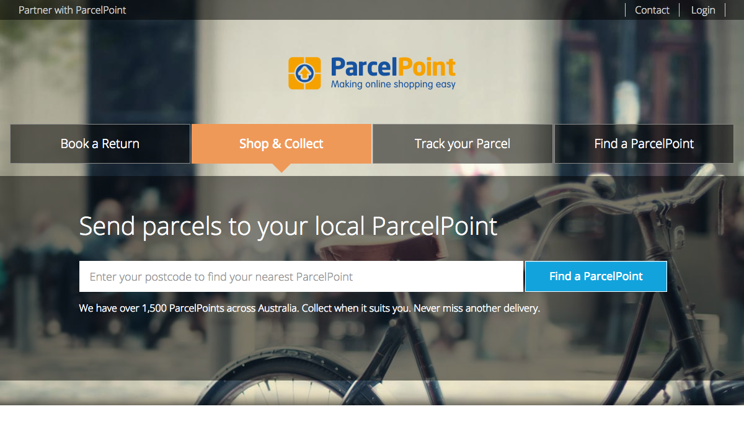Select the Shop & Collect tab
Viewport: 744px width, 440px height.
(x=281, y=144)
